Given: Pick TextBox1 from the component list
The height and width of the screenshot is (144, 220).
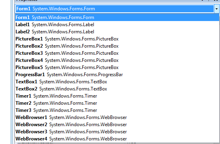Looking at the screenshot, I should (117, 82).
